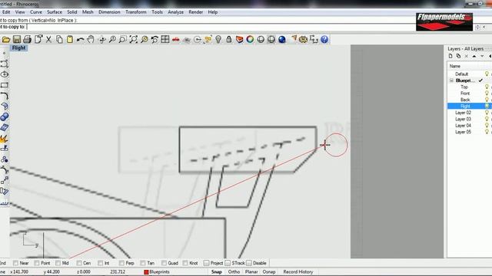This screenshot has height=276, width=492.
Task: Select the Front layer row
Action: pos(470,94)
